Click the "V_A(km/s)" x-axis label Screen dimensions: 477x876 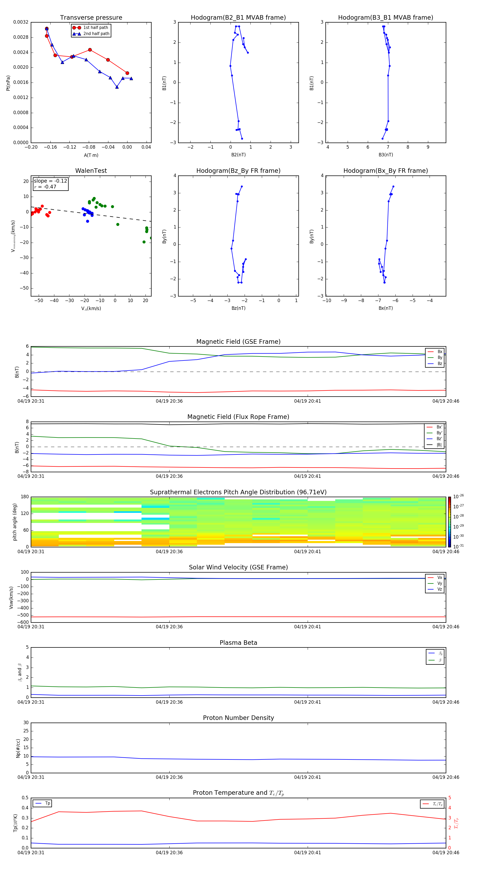click(91, 309)
